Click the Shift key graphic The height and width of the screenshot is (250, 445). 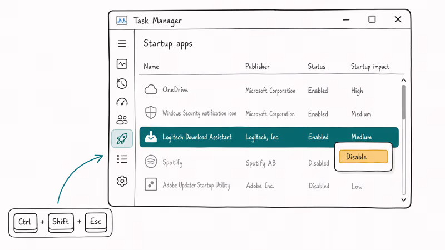(x=61, y=222)
